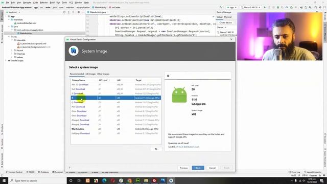327x184 pixels.
Task: Hide the Project panel with minus icon
Action: pos(83,12)
